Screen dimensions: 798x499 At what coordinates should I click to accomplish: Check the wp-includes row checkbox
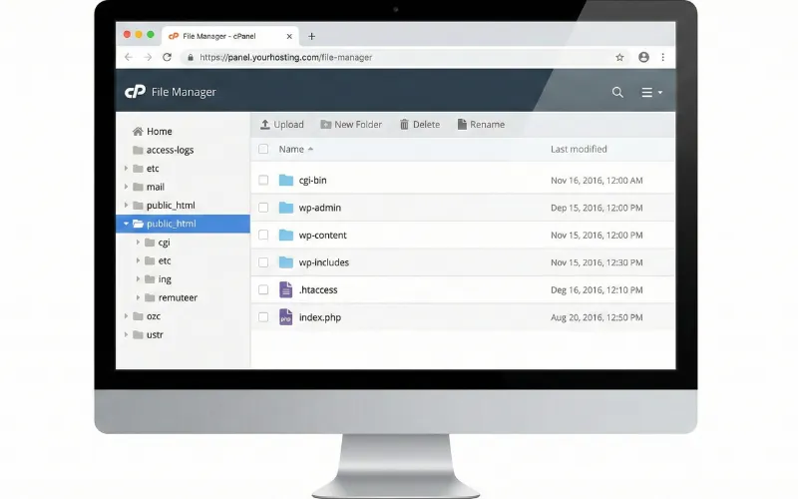click(x=263, y=262)
